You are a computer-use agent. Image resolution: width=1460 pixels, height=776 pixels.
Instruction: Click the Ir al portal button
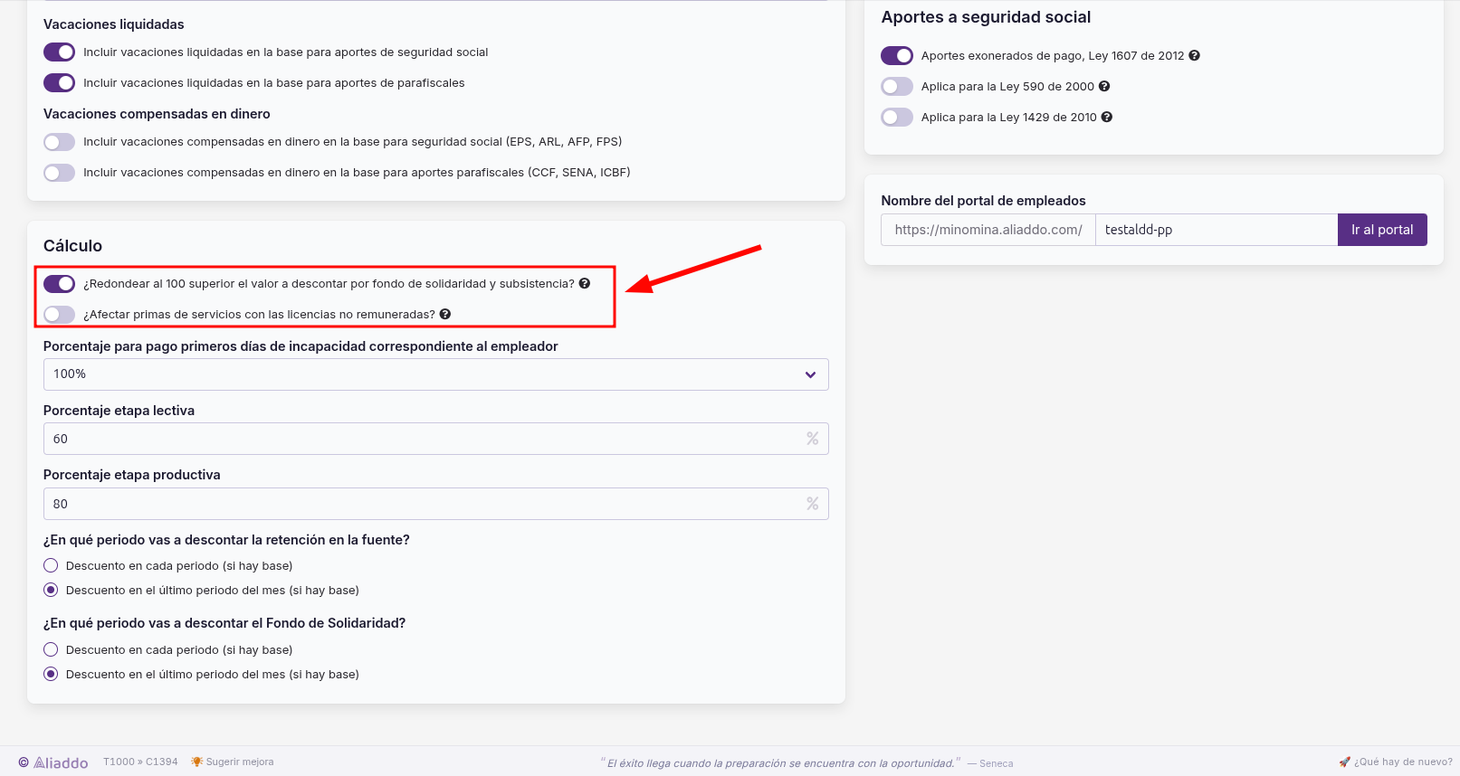pyautogui.click(x=1382, y=230)
